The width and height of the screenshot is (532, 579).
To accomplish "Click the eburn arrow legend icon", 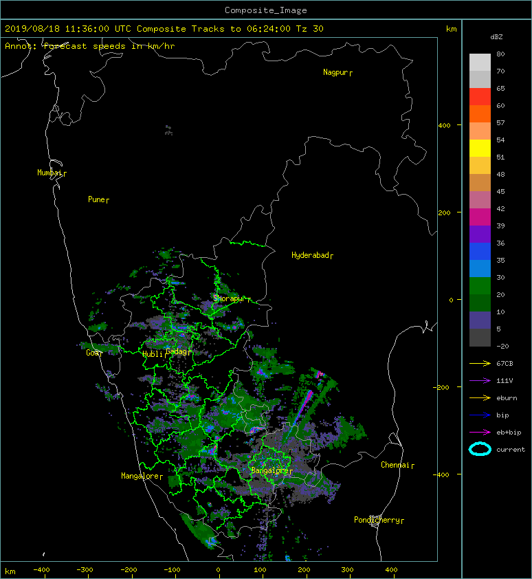I will click(x=480, y=398).
